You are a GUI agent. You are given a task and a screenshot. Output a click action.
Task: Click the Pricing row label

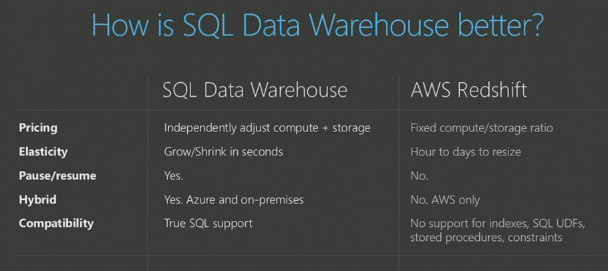pos(38,127)
